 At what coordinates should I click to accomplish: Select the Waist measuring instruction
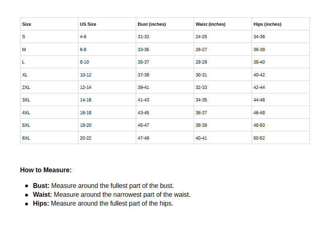tap(111, 194)
